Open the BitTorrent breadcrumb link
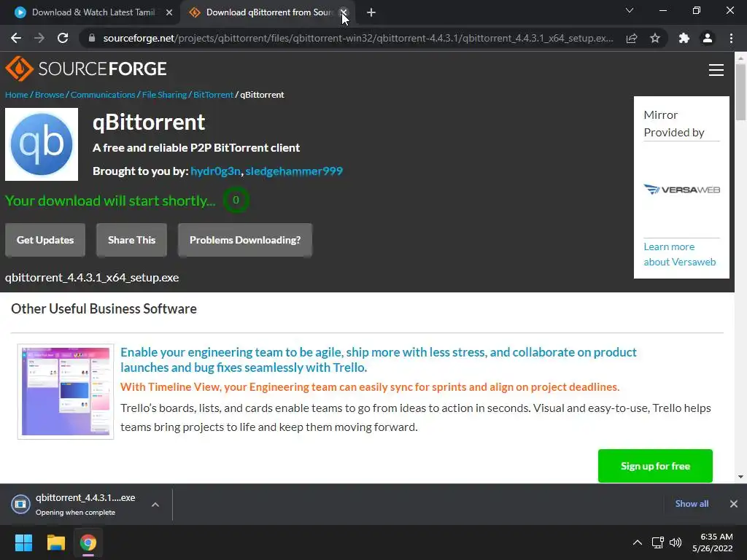 [214, 95]
